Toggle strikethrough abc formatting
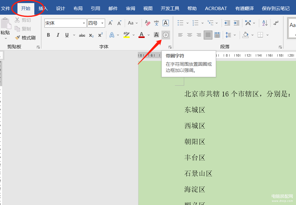This screenshot has height=205, width=296. pyautogui.click(x=82, y=35)
